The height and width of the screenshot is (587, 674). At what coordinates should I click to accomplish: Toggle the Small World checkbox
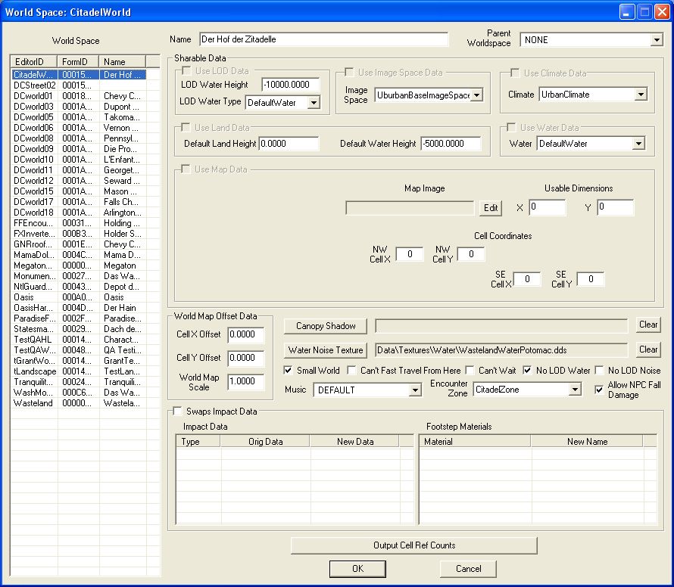tap(288, 370)
